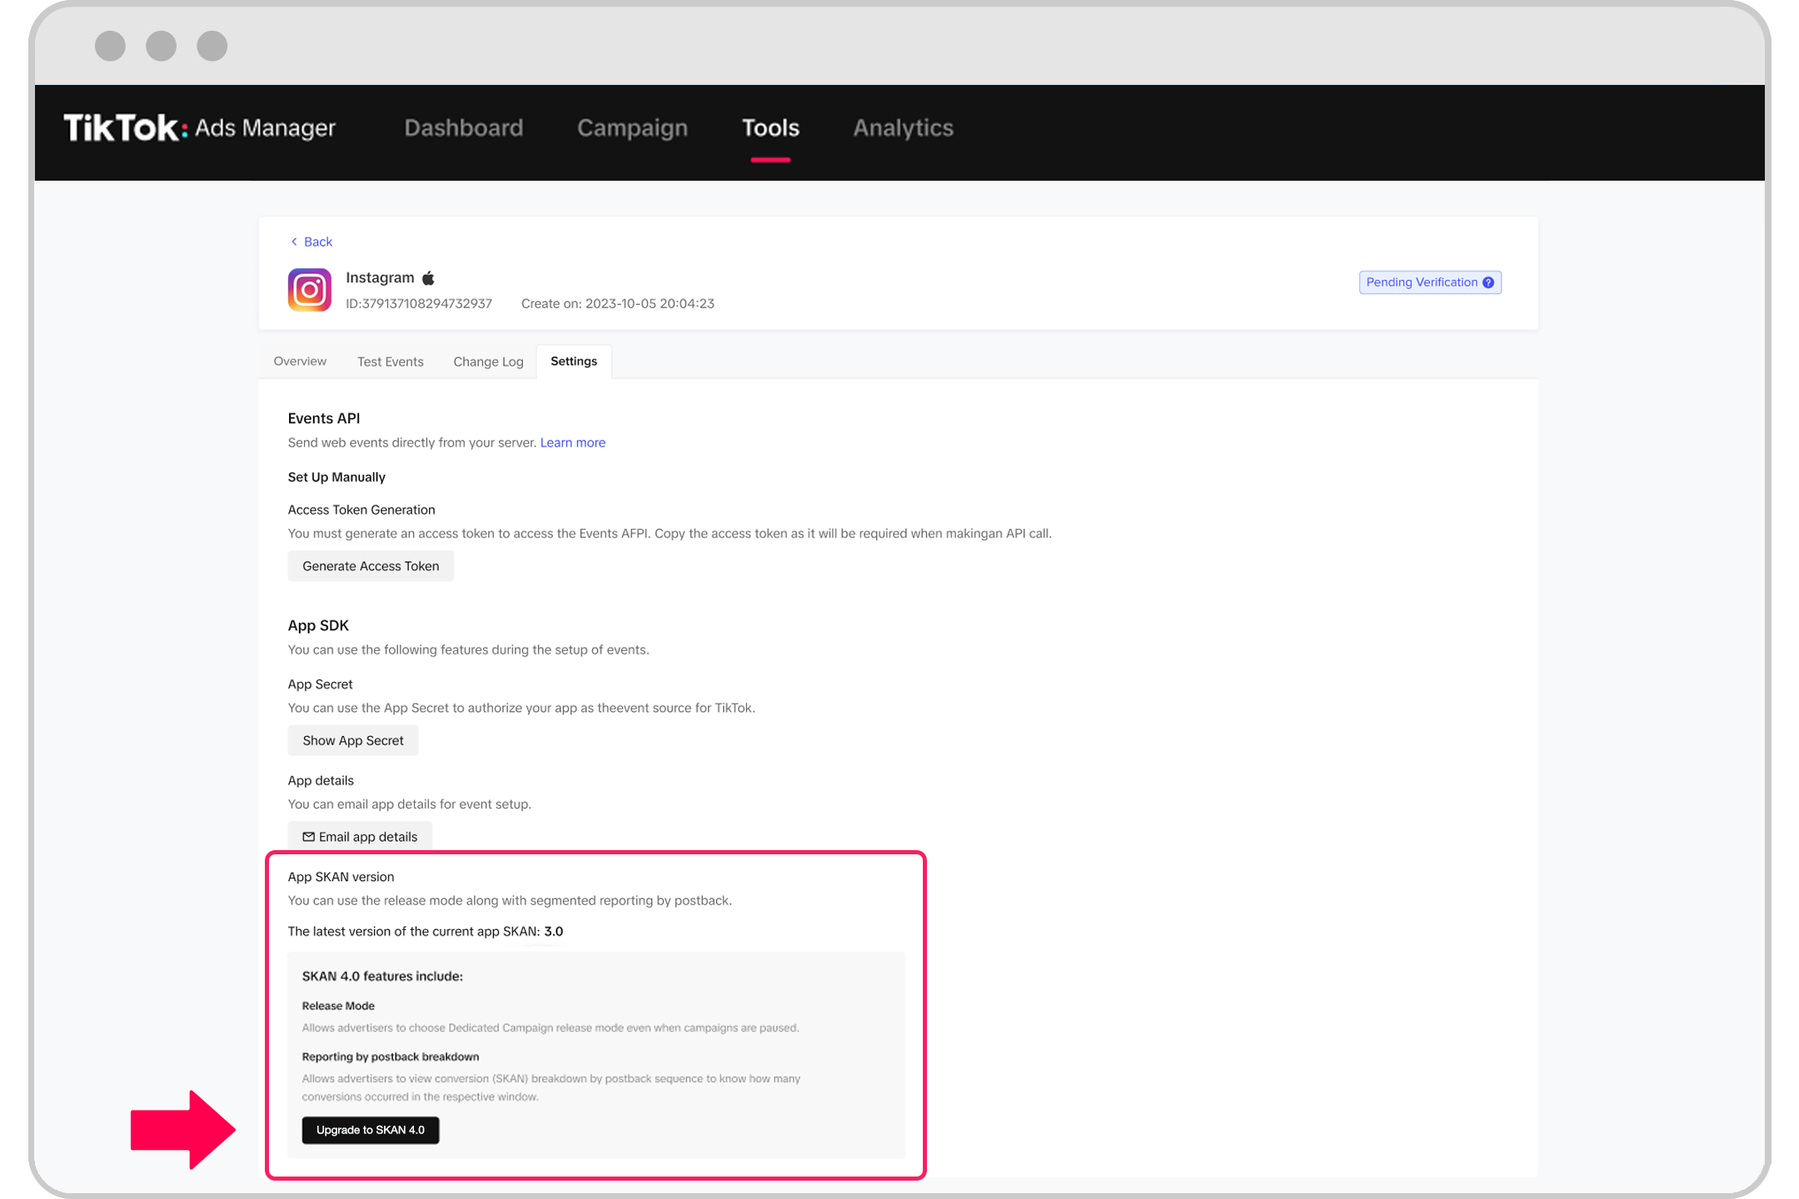Click the Reporting by postback breakdown heading
The image size is (1799, 1199).
pyautogui.click(x=391, y=1057)
